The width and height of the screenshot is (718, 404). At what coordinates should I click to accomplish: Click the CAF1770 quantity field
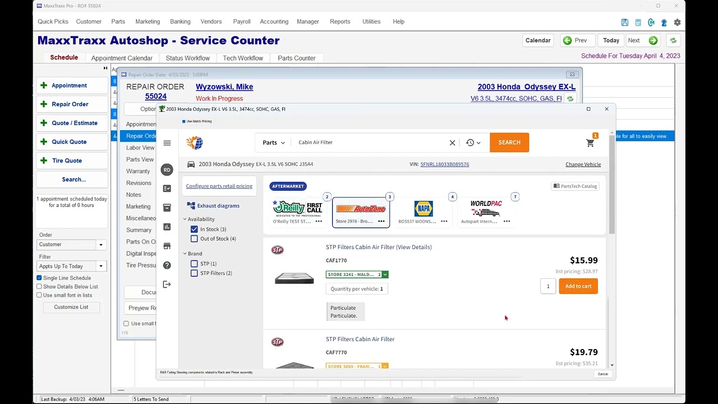pyautogui.click(x=548, y=286)
